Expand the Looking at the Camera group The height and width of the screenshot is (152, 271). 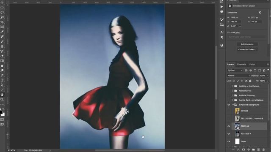[233, 86]
